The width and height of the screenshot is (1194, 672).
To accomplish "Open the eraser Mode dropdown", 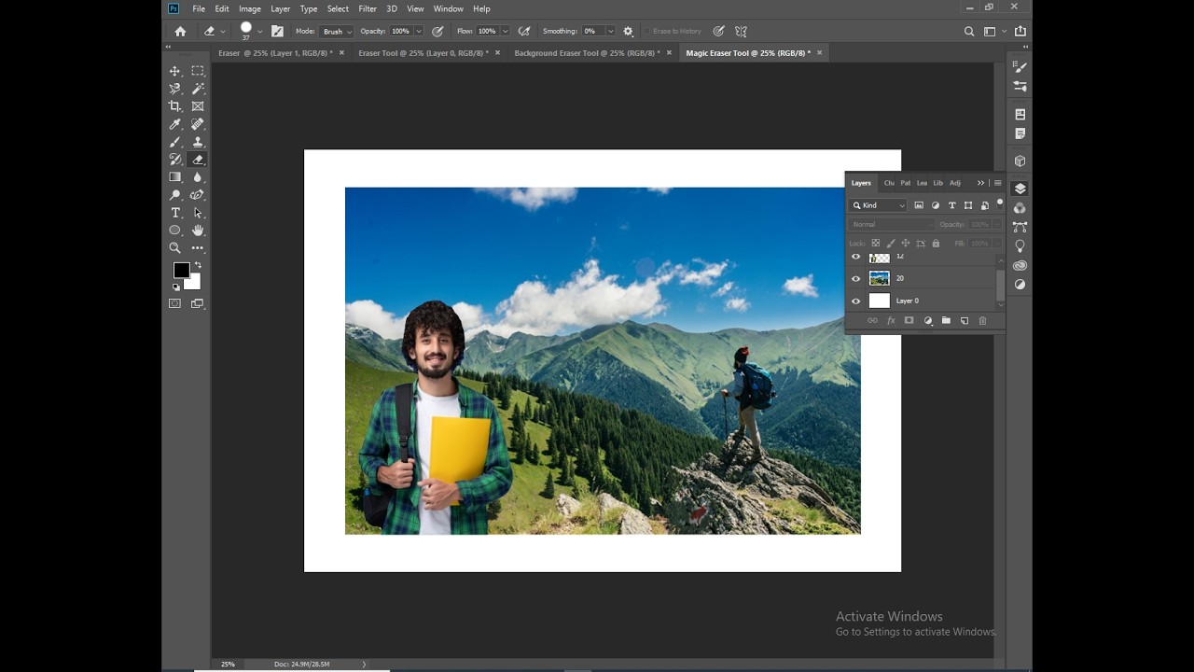I will click(336, 31).
